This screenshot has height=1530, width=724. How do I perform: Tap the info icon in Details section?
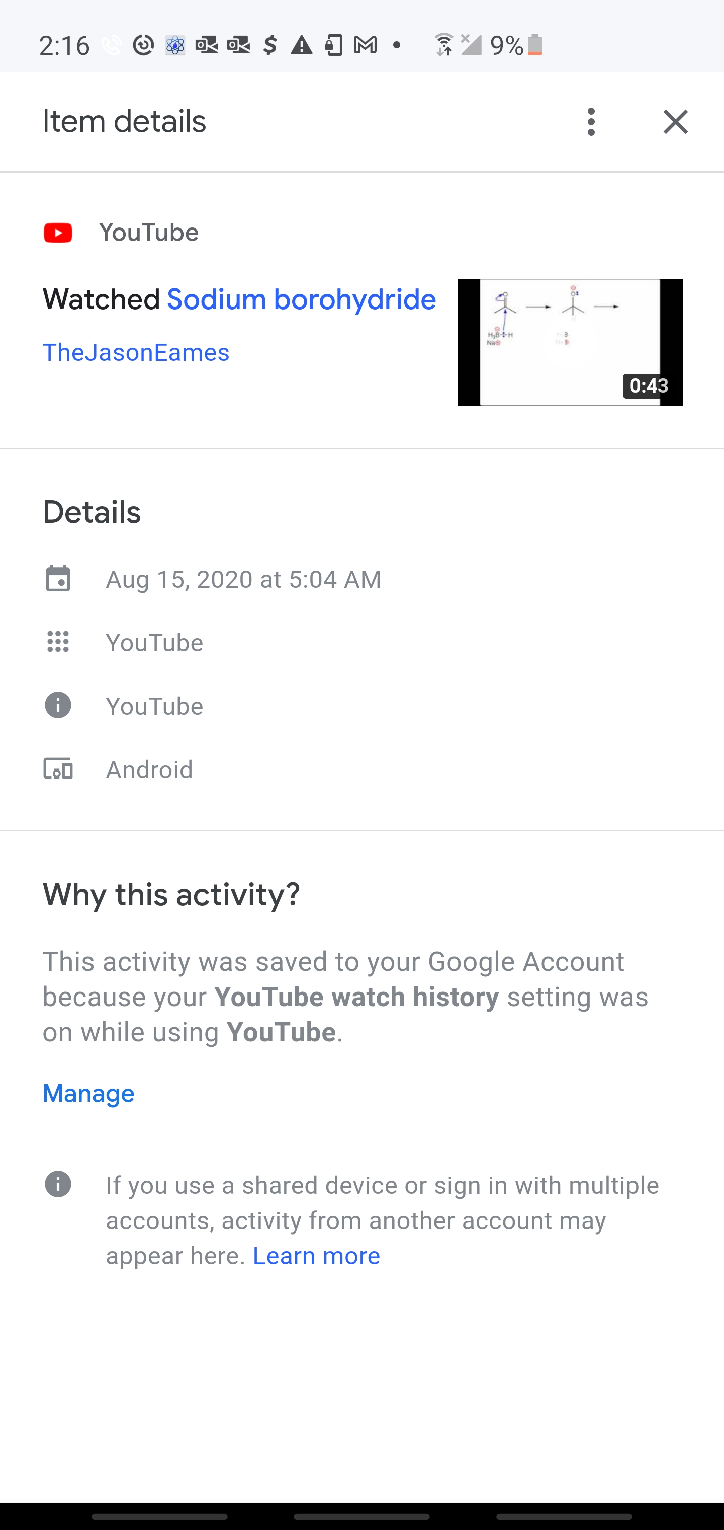pyautogui.click(x=58, y=706)
